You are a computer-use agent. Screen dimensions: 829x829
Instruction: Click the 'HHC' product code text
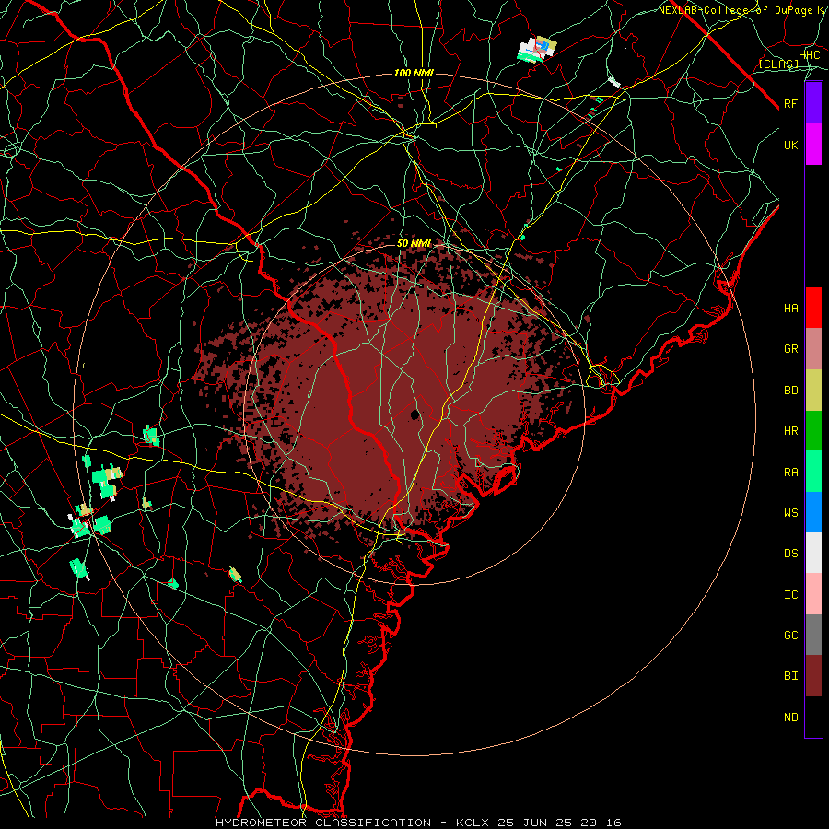809,55
